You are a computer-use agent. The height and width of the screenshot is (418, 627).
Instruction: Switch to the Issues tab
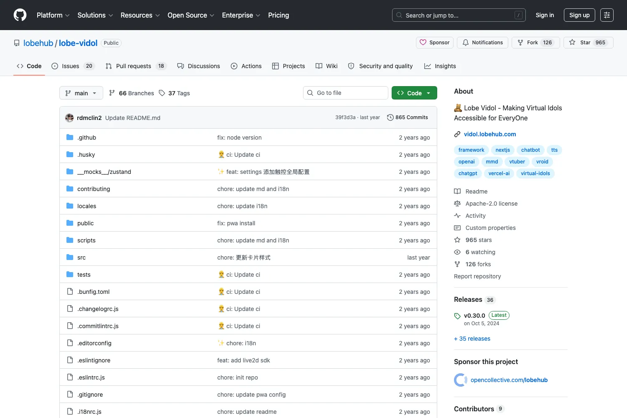click(73, 66)
